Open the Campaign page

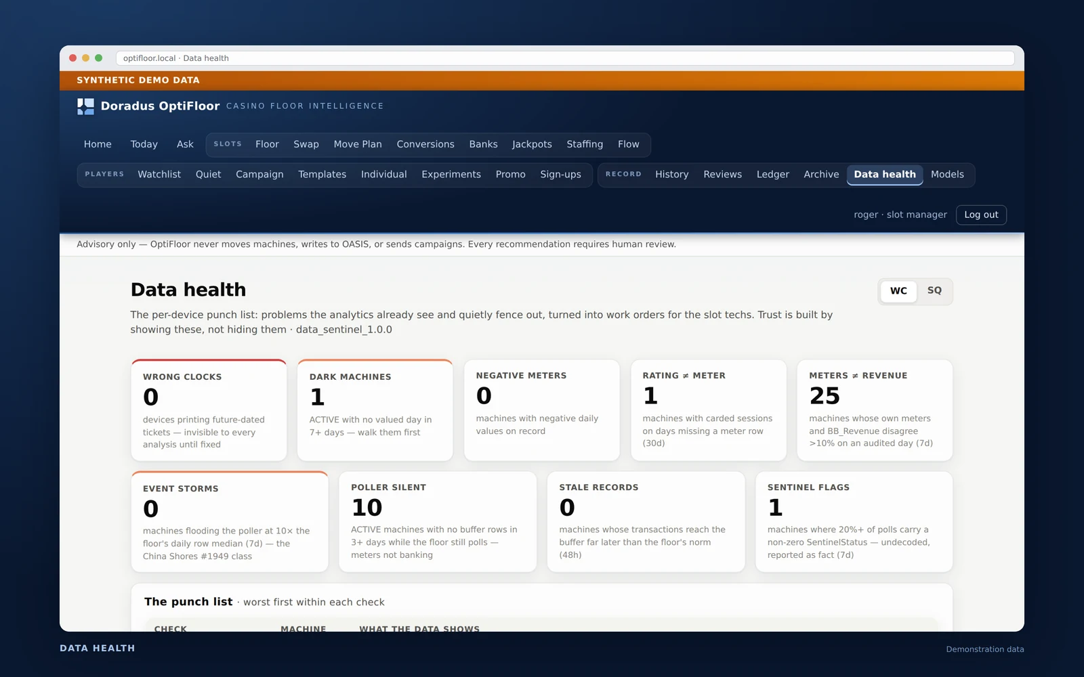pos(259,175)
